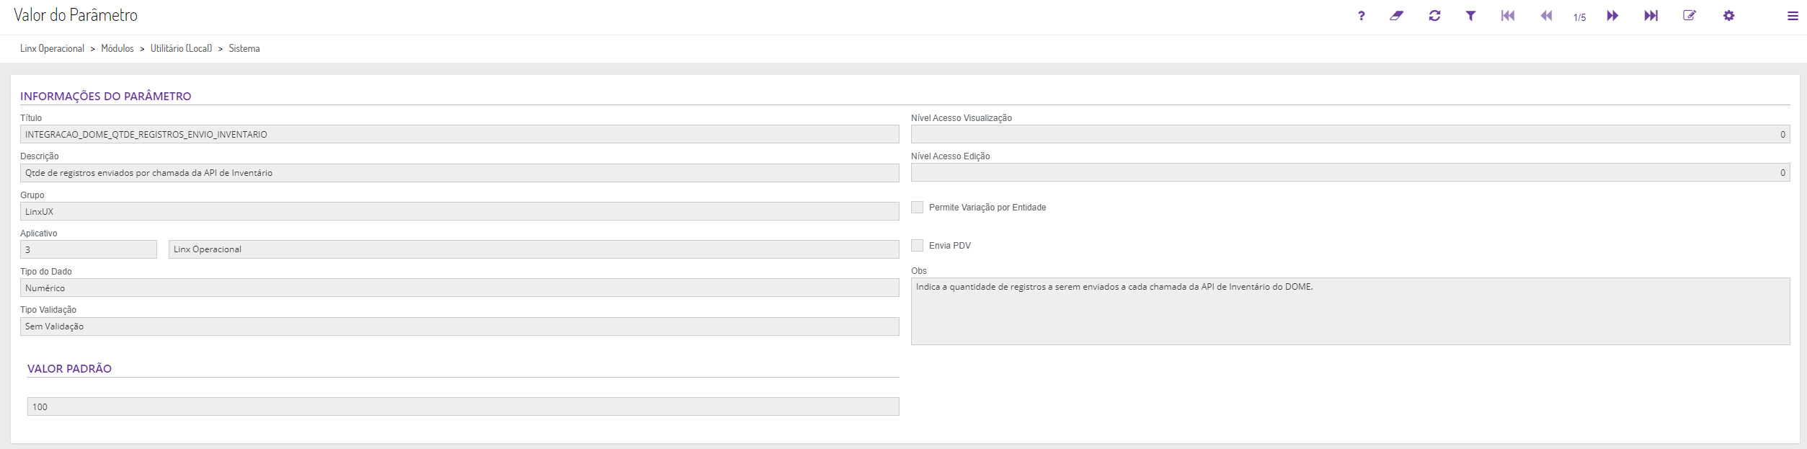The height and width of the screenshot is (449, 1807).
Task: Click the Tipo do Dado field
Action: 459,288
